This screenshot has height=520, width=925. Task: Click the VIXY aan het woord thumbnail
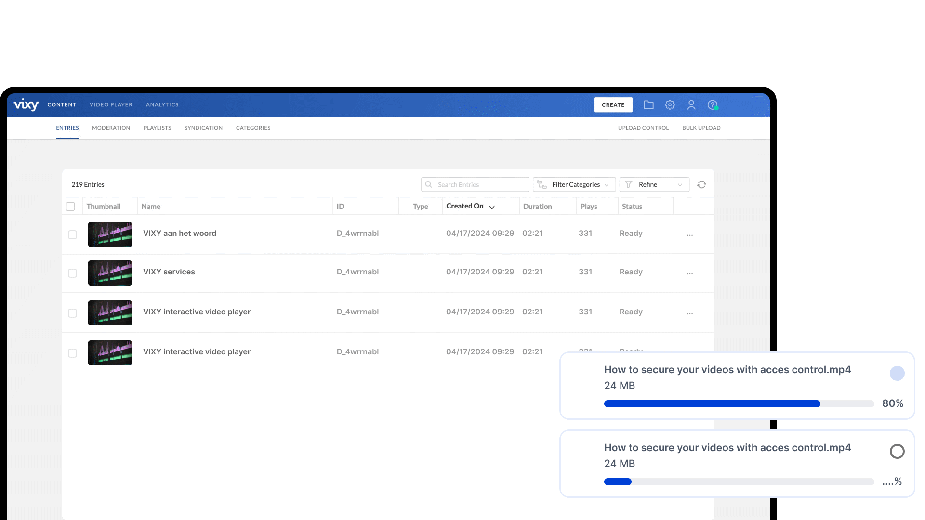110,234
